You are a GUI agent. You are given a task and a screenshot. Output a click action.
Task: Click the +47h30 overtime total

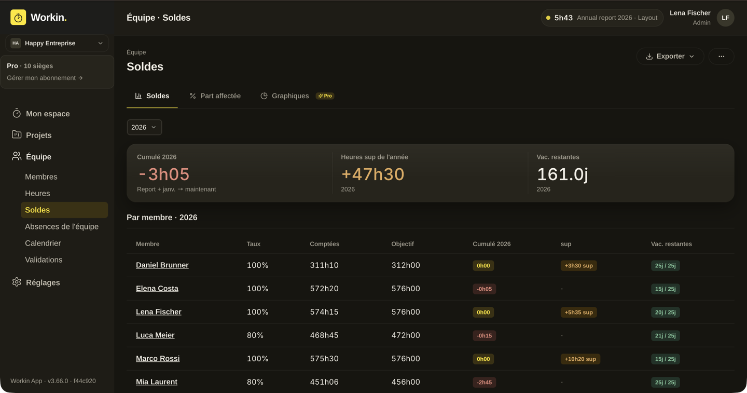coord(372,174)
